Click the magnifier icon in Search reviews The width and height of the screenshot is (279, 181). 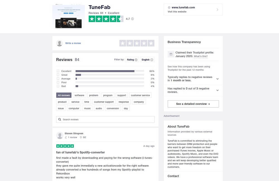click(60, 119)
